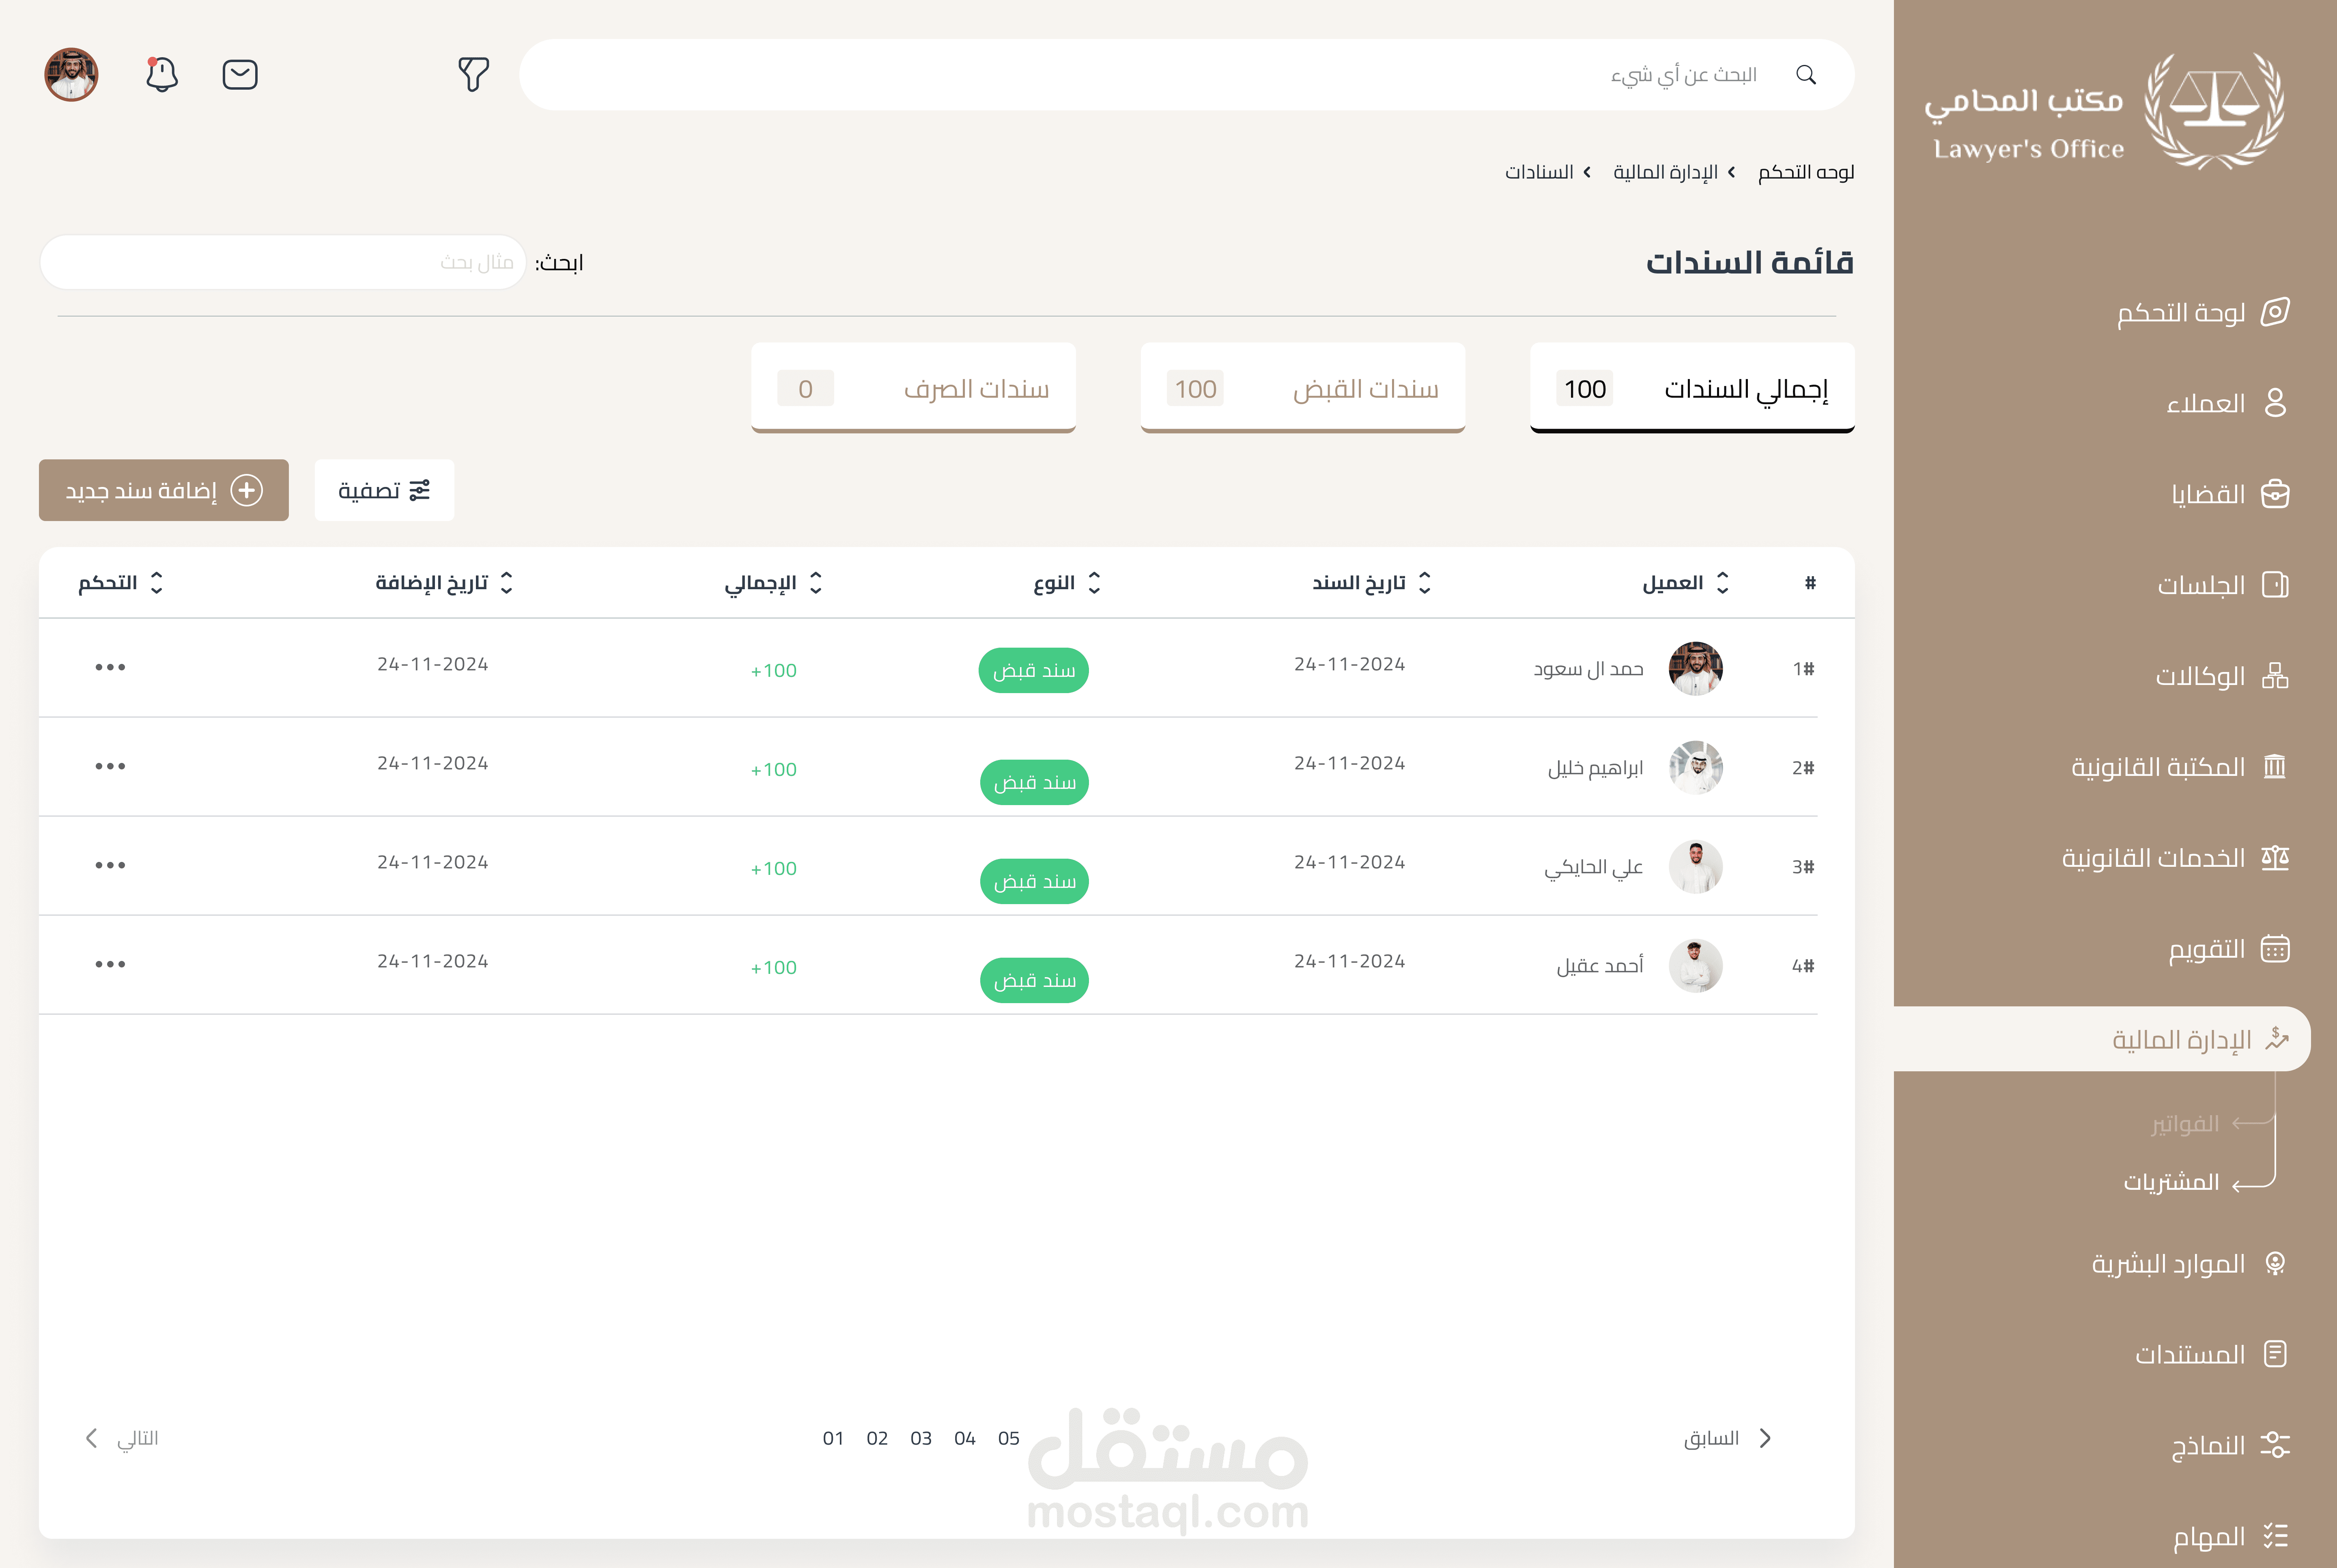The width and height of the screenshot is (2337, 1568).
Task: Click the العملاء person icon in sidebar
Action: (2275, 403)
